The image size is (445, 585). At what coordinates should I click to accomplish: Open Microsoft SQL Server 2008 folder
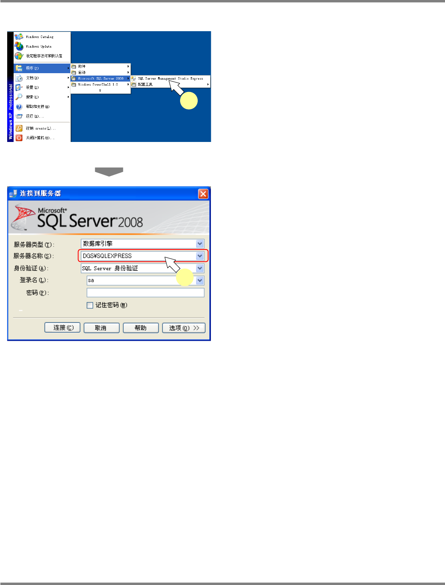(100, 78)
